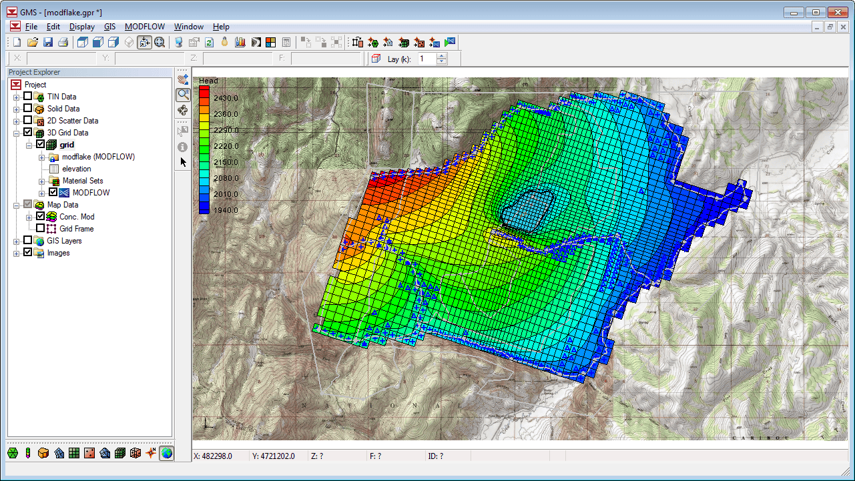Click the Print toolbar icon
855x481 pixels.
click(x=63, y=43)
